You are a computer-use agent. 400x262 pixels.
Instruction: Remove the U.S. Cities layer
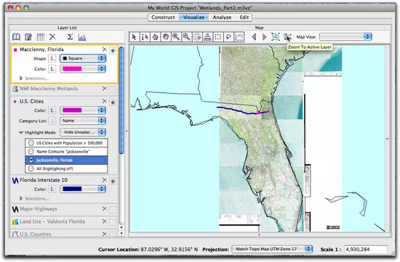point(104,102)
